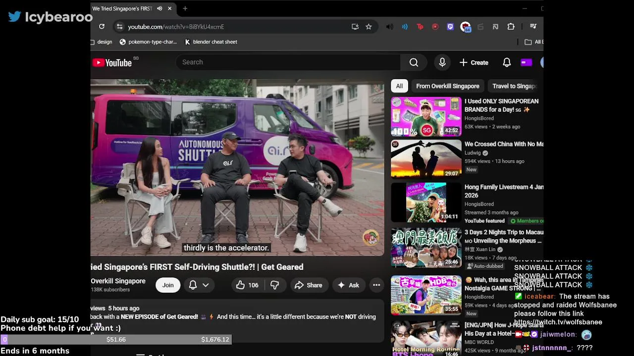Image resolution: width=634 pixels, height=356 pixels.
Task: Bookmark this page with the star icon
Action: pos(369,27)
